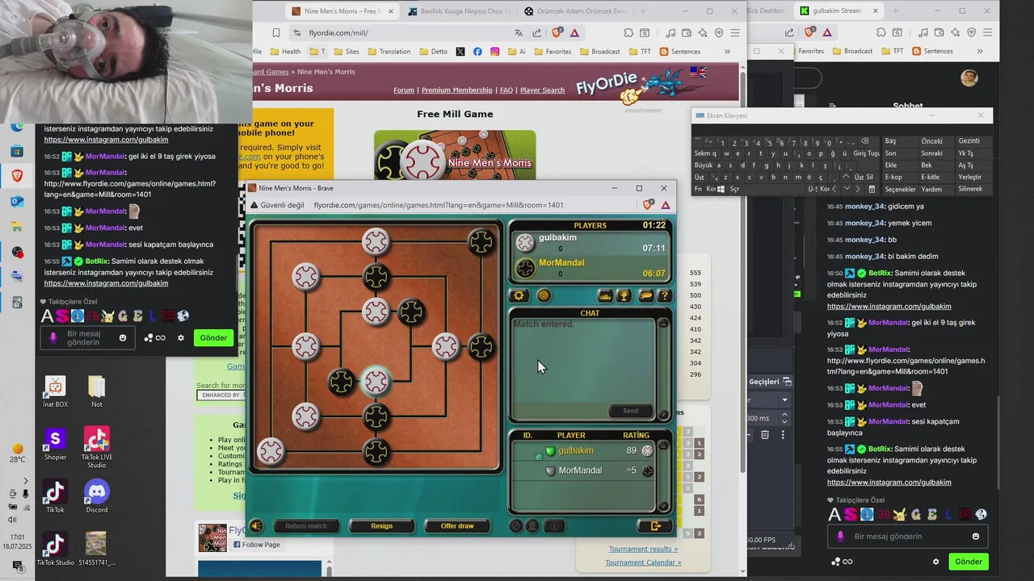Viewport: 1034px width, 581px height.
Task: Open the Detto bookmarks folder
Action: click(x=432, y=52)
